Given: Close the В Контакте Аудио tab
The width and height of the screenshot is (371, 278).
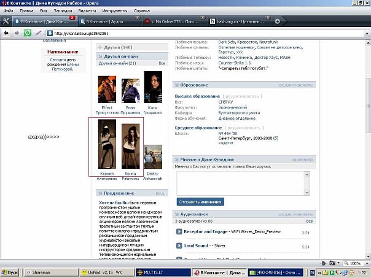Looking at the screenshot, I should [137, 18].
